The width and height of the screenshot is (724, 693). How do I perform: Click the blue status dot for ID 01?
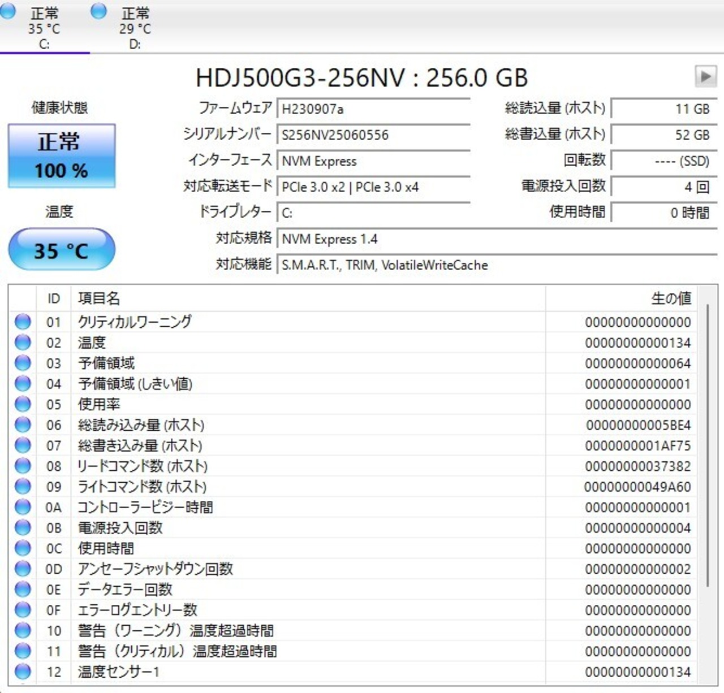[x=23, y=322]
